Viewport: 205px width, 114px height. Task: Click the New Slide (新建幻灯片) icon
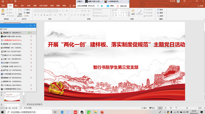point(20,12)
